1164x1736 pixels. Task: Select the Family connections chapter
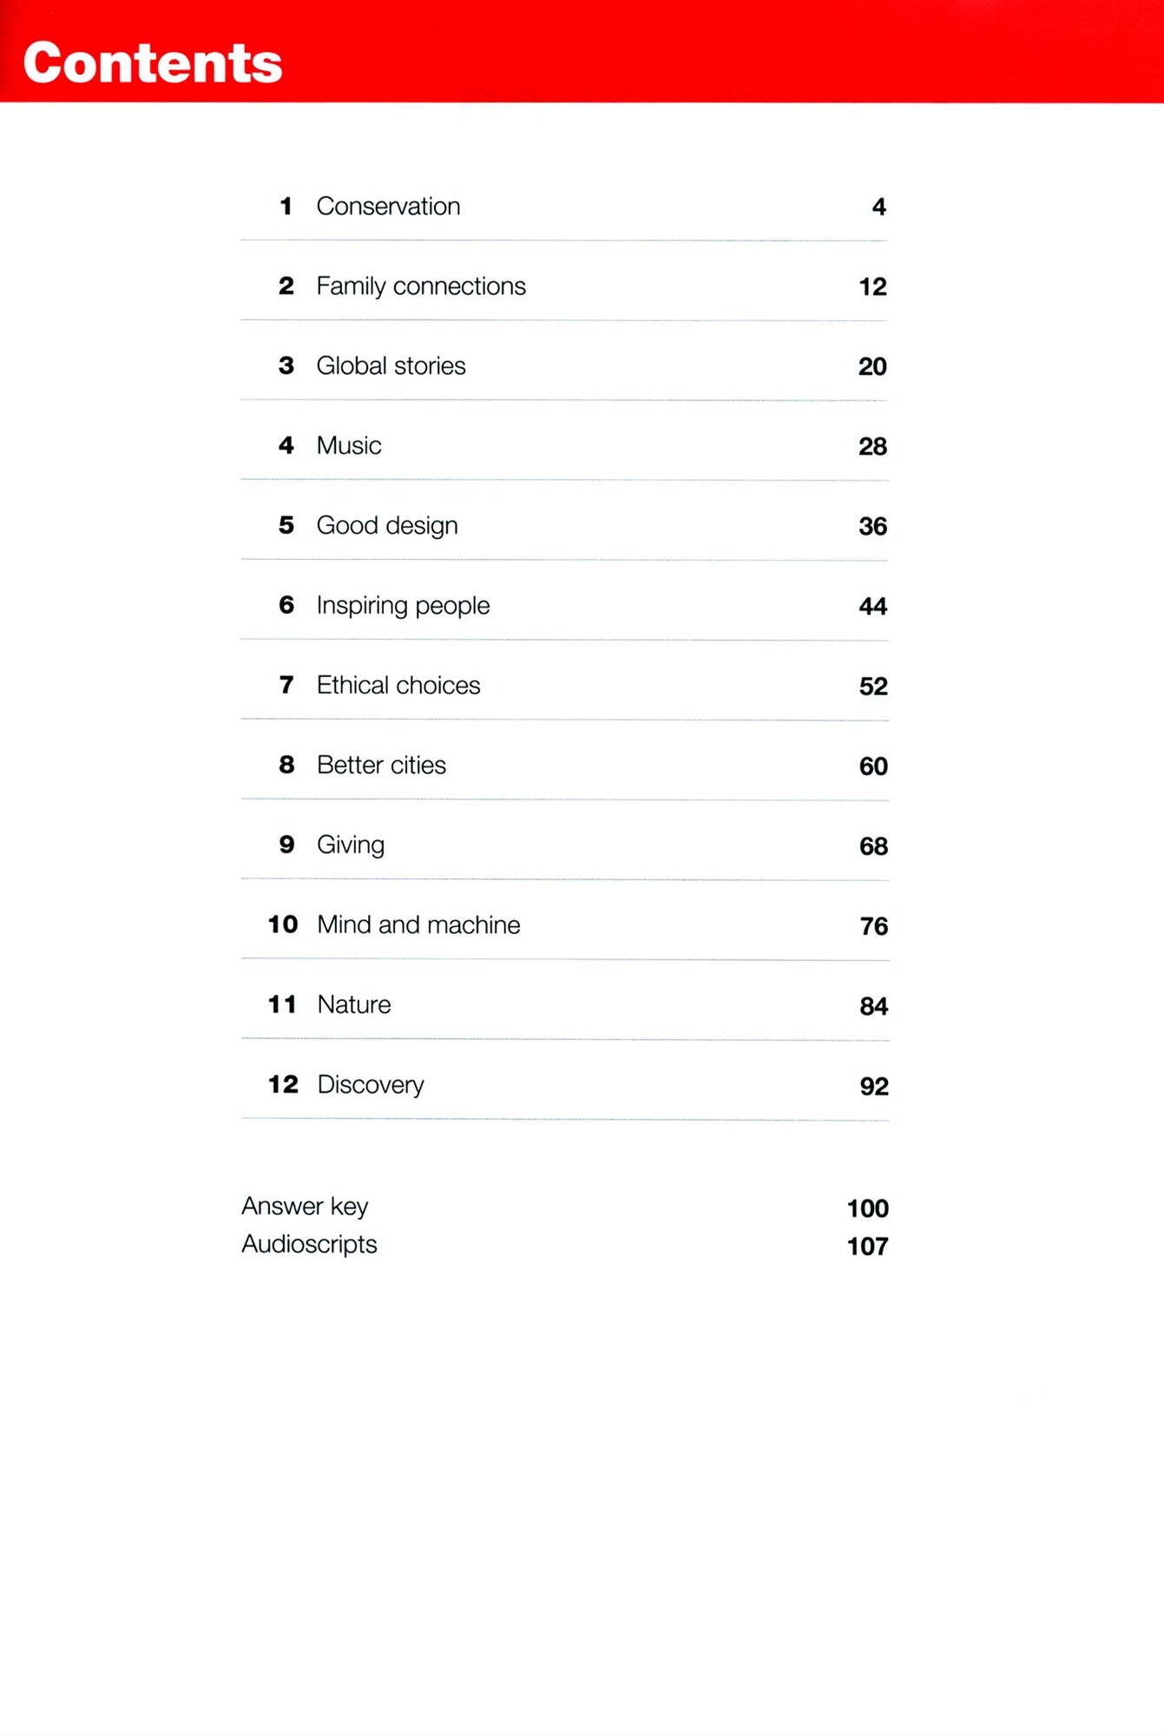click(421, 286)
